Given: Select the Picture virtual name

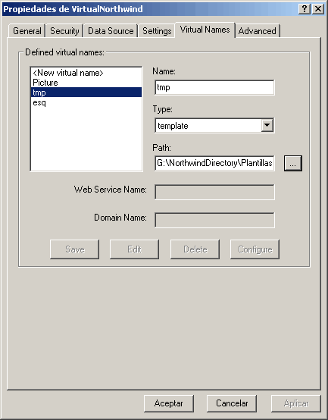Looking at the screenshot, I should pyautogui.click(x=86, y=83).
